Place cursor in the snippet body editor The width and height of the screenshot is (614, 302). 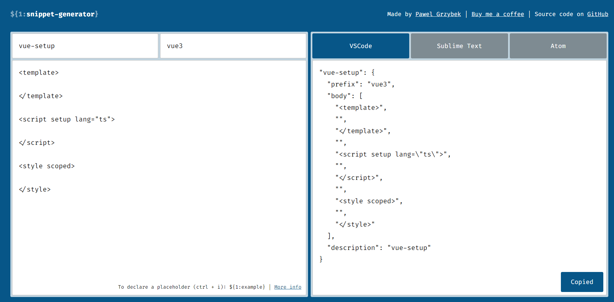tap(150, 217)
